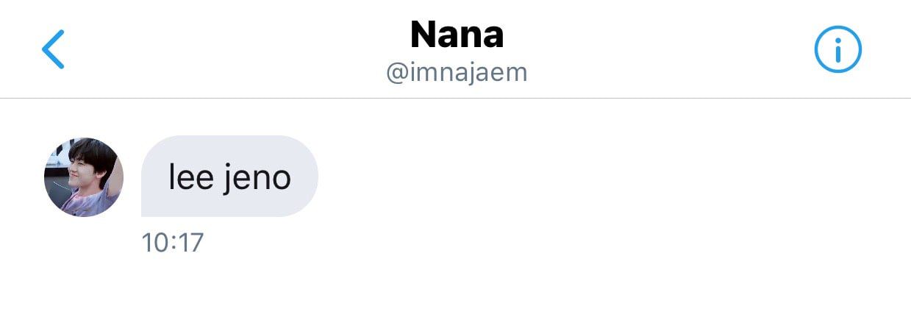Select the circular profile photo thumbnail

(84, 177)
